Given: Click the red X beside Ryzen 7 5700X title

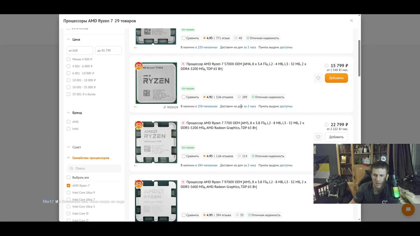Looking at the screenshot, I should pos(183,64).
